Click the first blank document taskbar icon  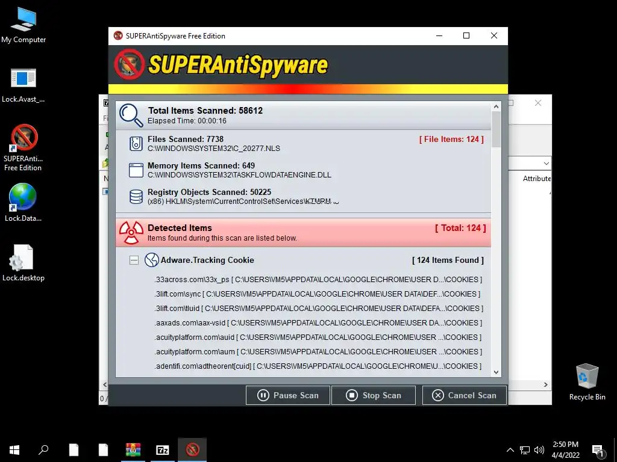[74, 450]
